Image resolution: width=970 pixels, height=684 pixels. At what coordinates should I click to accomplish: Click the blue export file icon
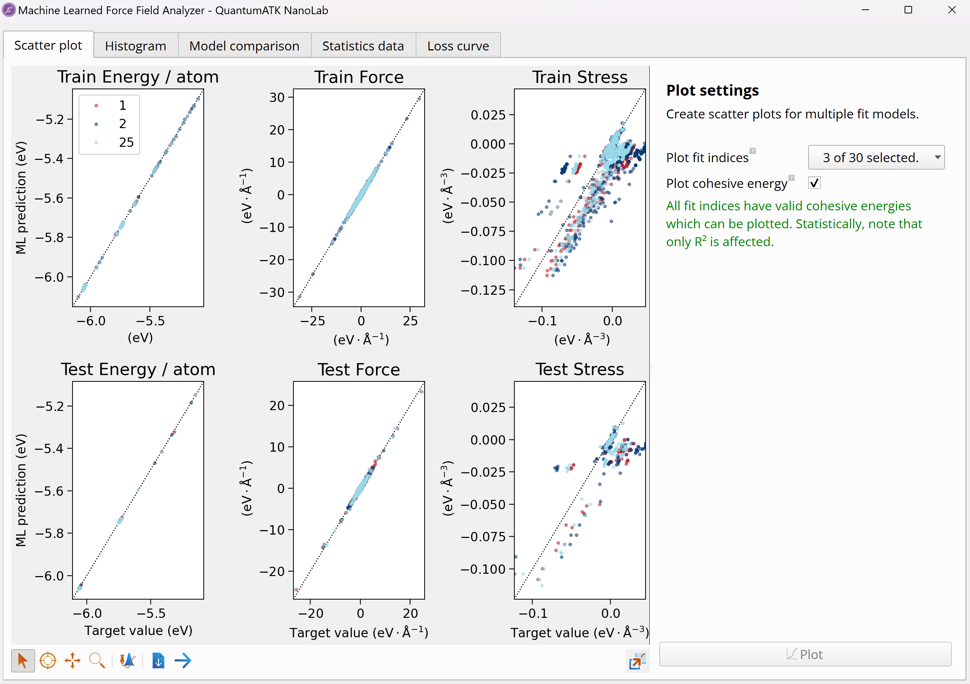coord(158,660)
